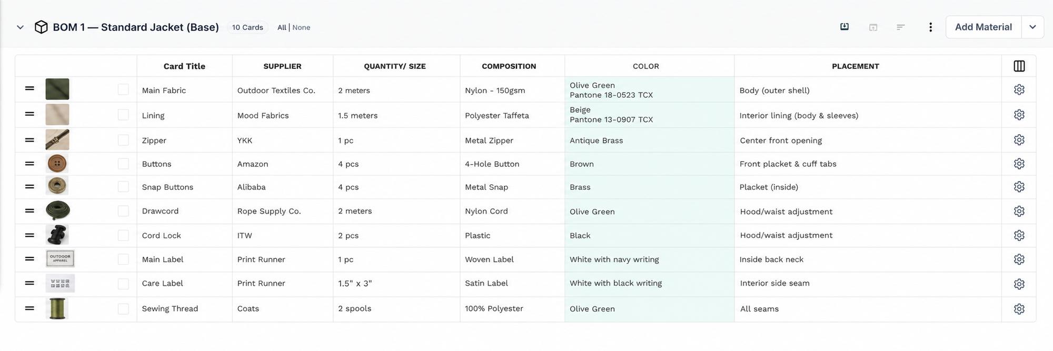Select All cards link
1053x351 pixels.
(x=282, y=27)
